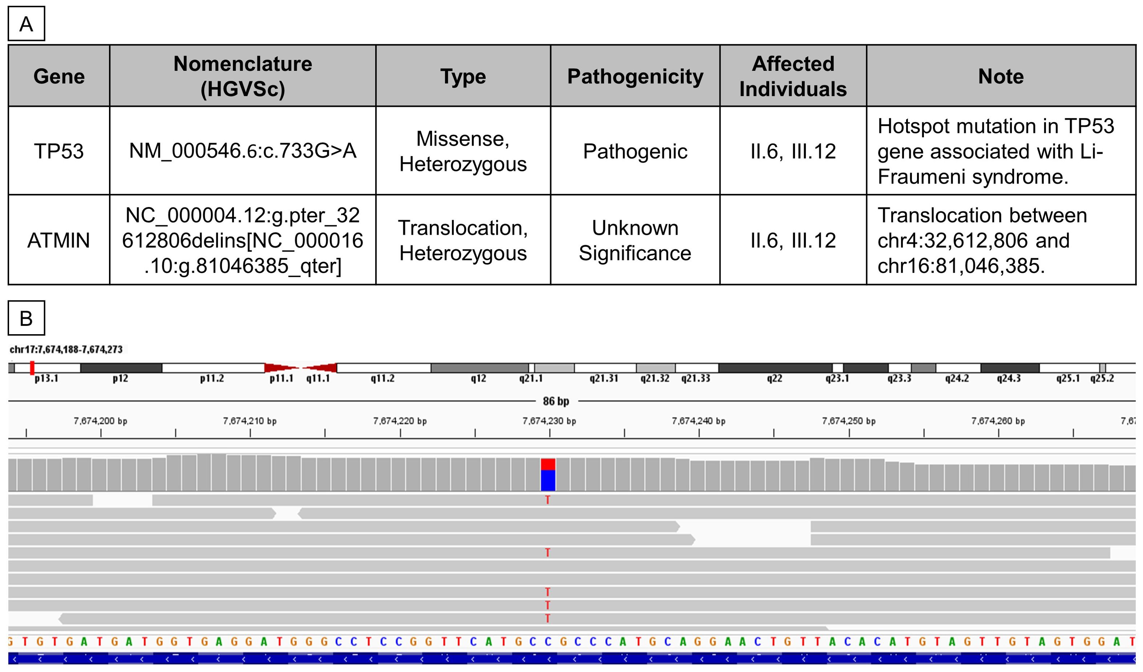Click the blue portion of coverage bar
The image size is (1143, 672).
548,480
